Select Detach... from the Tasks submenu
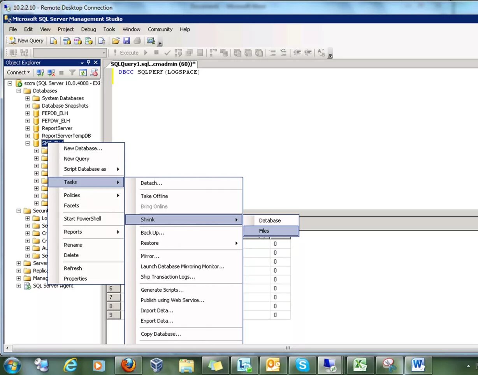478x375 pixels. click(x=184, y=183)
